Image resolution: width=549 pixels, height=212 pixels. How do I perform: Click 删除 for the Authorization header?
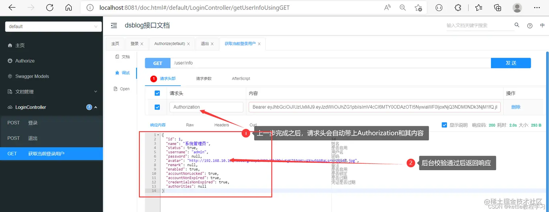click(x=516, y=107)
